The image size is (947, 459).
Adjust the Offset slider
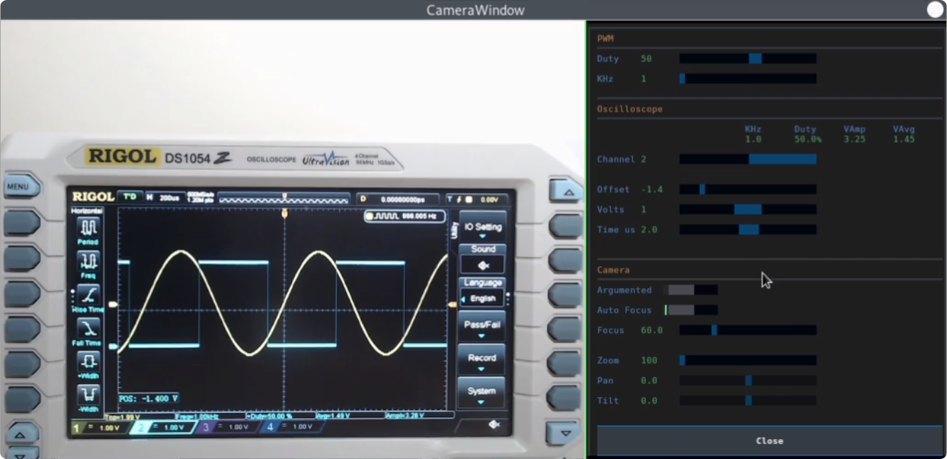(x=748, y=189)
